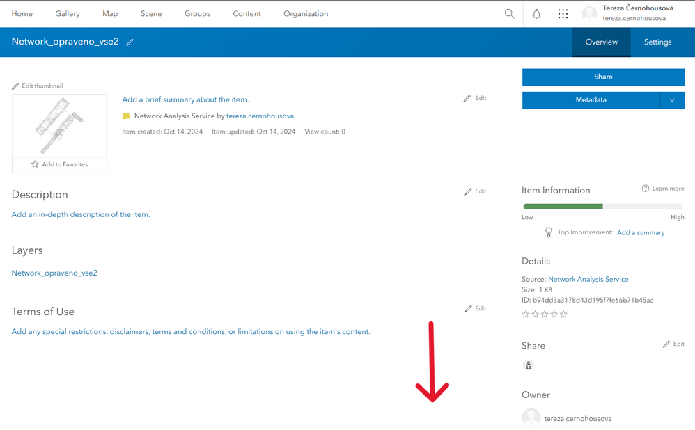Open Scene in navigation
Viewport: 695px width, 430px height.
[151, 14]
